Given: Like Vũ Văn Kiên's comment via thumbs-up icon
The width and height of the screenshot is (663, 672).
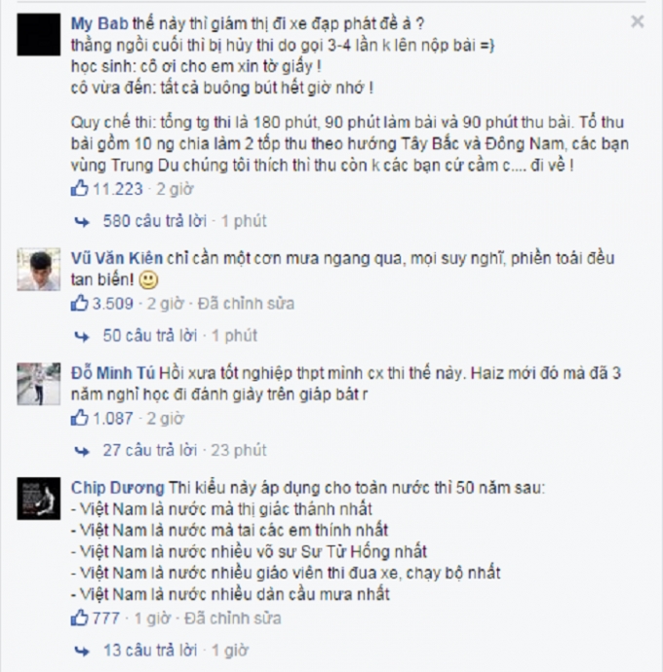Looking at the screenshot, I should [x=79, y=304].
